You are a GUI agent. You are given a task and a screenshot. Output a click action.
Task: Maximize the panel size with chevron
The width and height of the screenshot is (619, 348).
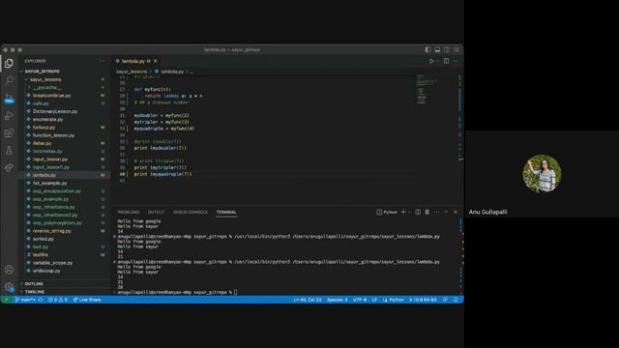tap(446, 213)
